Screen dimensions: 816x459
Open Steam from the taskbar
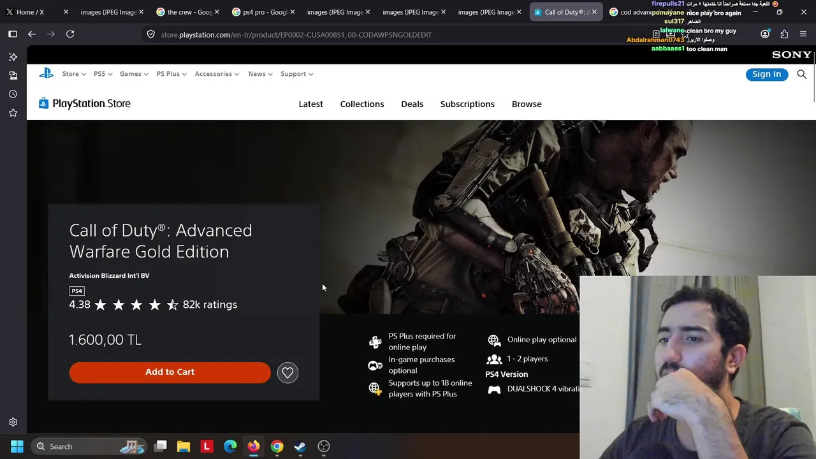(x=300, y=446)
